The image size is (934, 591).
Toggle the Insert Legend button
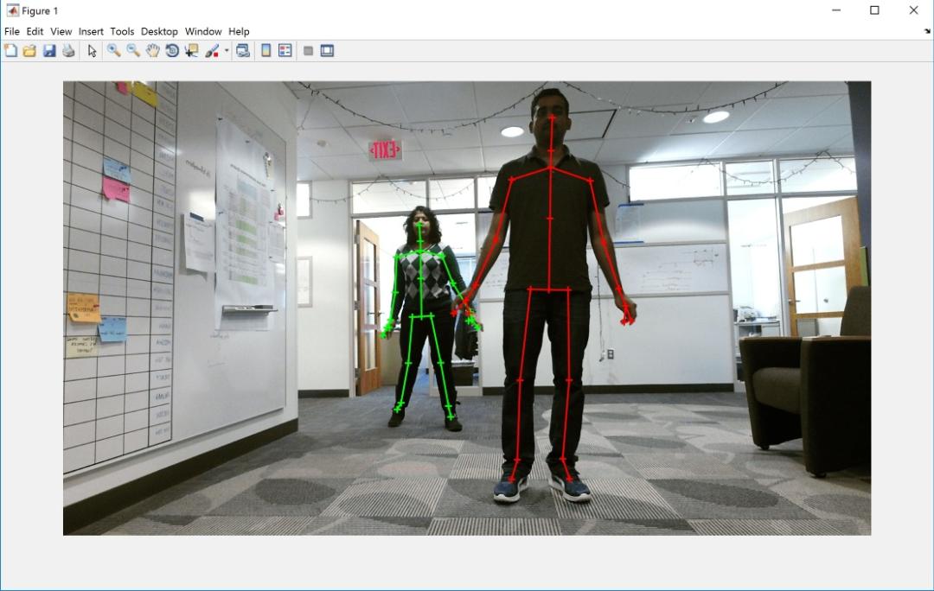tap(285, 51)
